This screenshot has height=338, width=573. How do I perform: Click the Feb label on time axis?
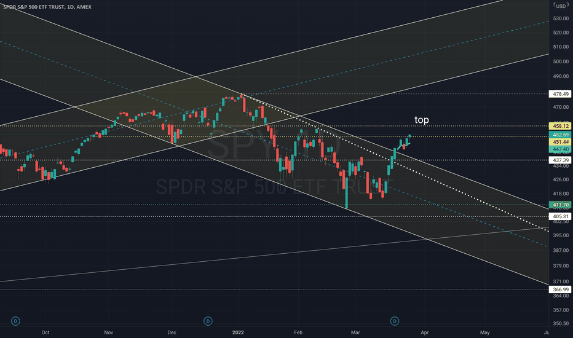pos(298,332)
